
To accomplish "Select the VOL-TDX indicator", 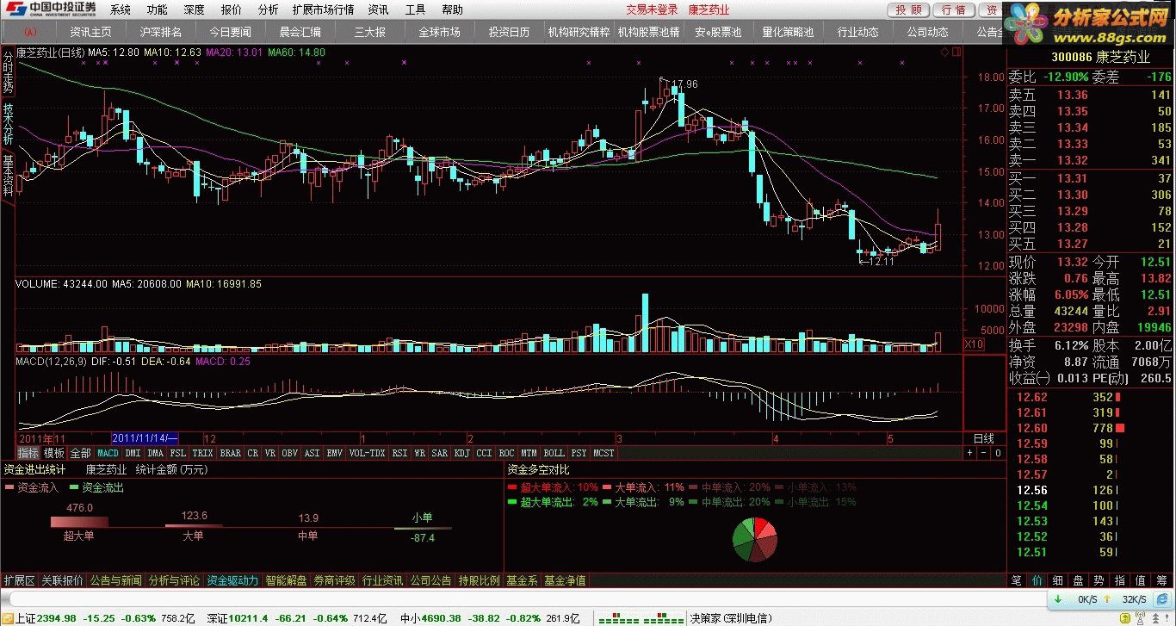I will (x=368, y=452).
